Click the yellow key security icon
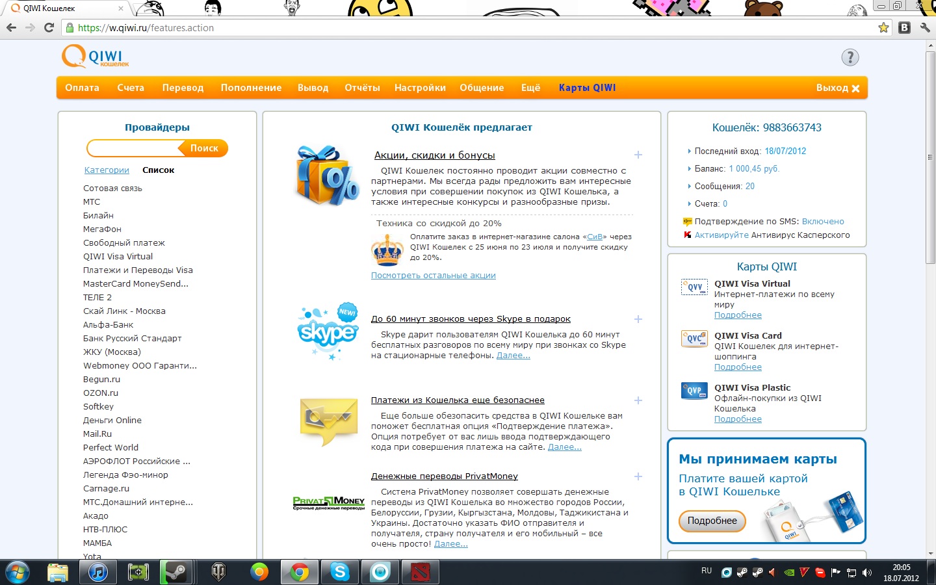This screenshot has height=585, width=936. point(329,421)
